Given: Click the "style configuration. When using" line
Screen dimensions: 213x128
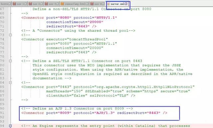Looking at the screenshot, I should point(108,69).
